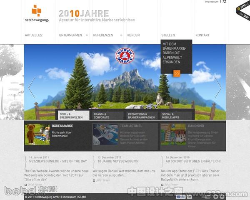Click Mit dem Bärenmarke-Bären info box text
Image resolution: width=250 pixels, height=200 pixels.
coord(174,53)
